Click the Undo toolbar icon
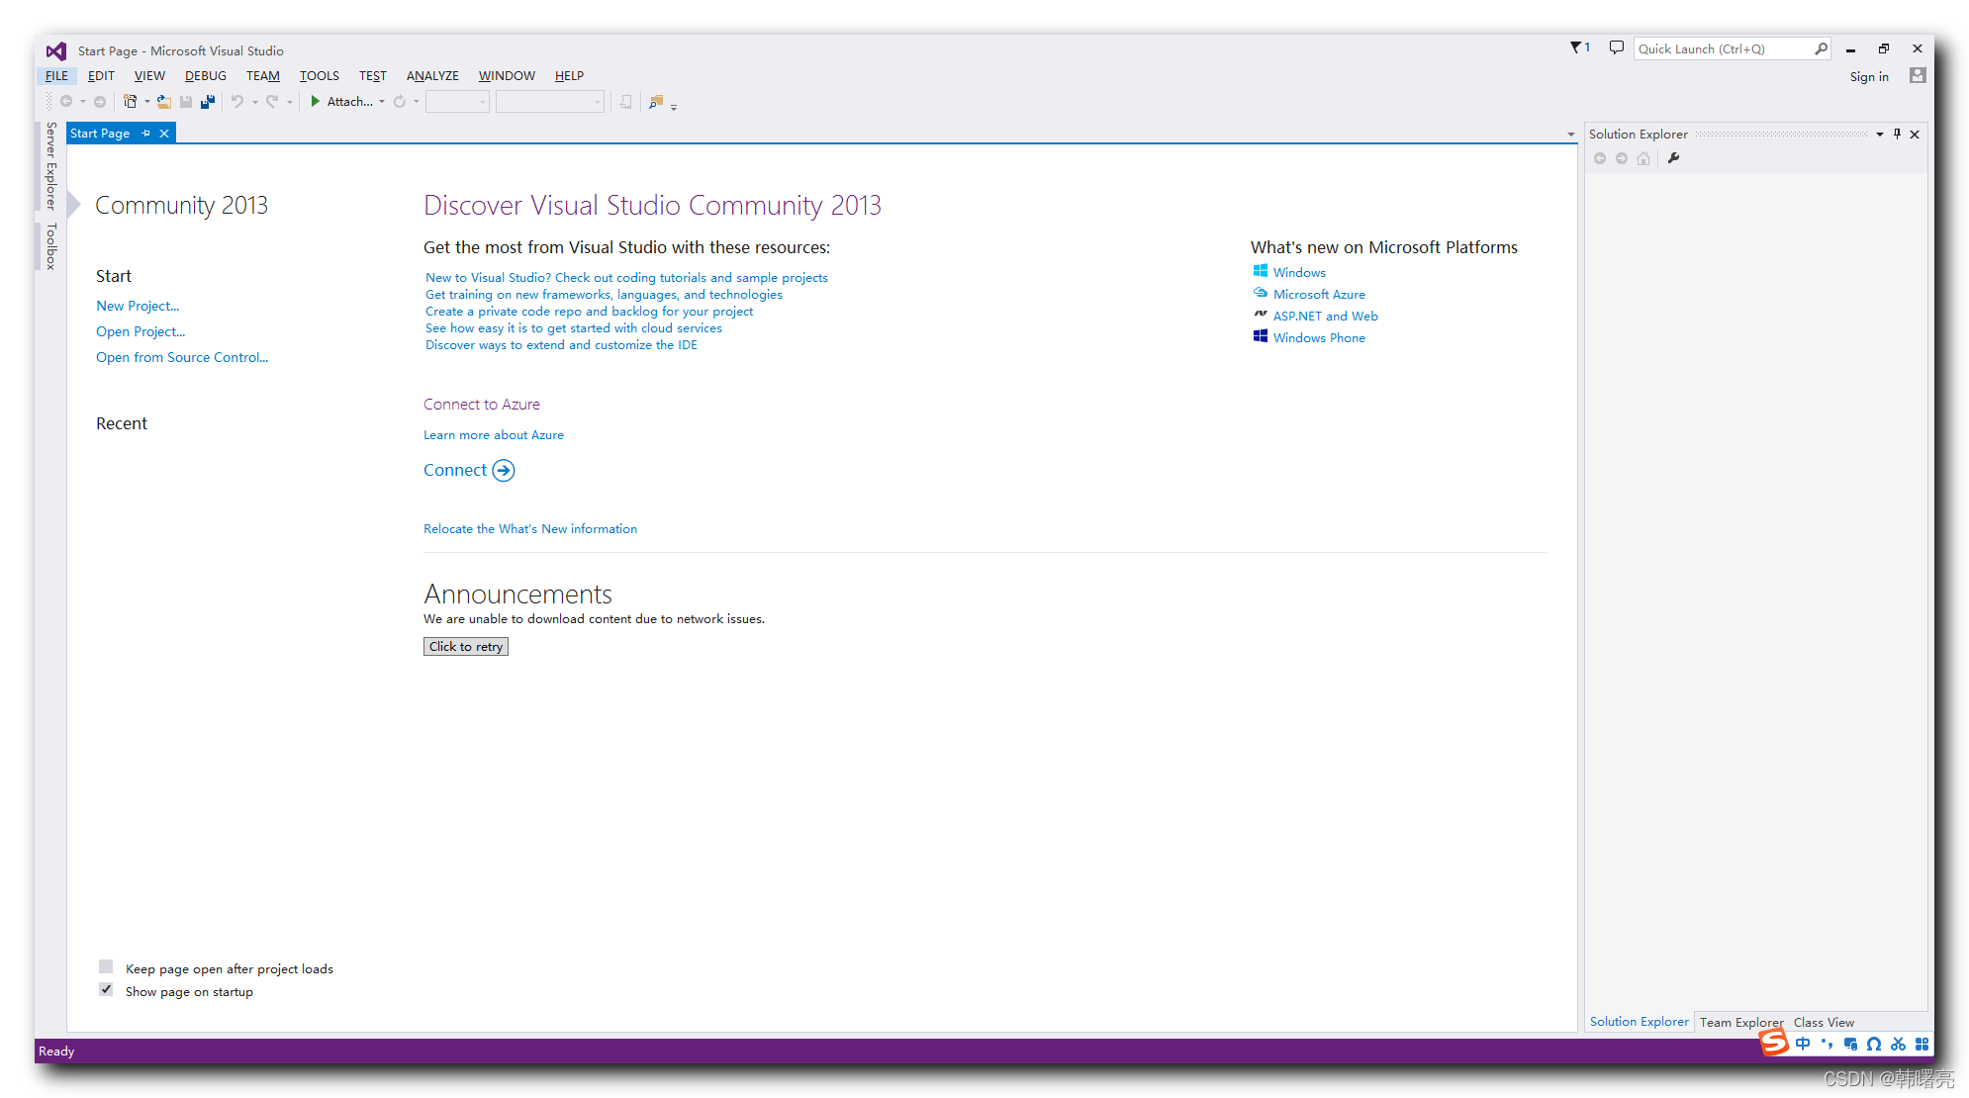This screenshot has height=1098, width=1969. pos(237,102)
